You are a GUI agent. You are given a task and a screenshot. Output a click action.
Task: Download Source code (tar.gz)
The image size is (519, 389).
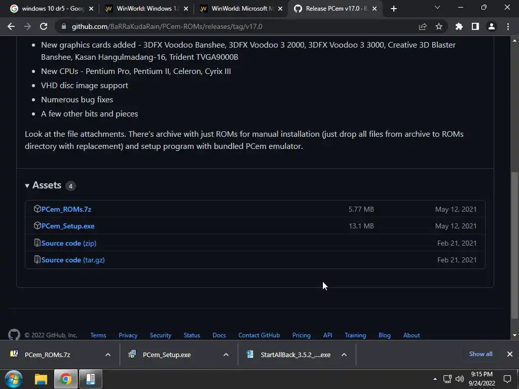click(x=73, y=260)
